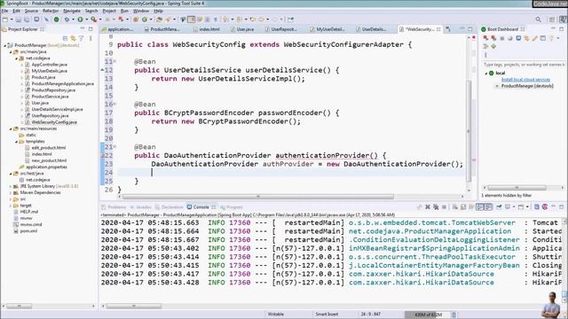Expand Maven Dependencies node
568x319 pixels.
click(11, 193)
